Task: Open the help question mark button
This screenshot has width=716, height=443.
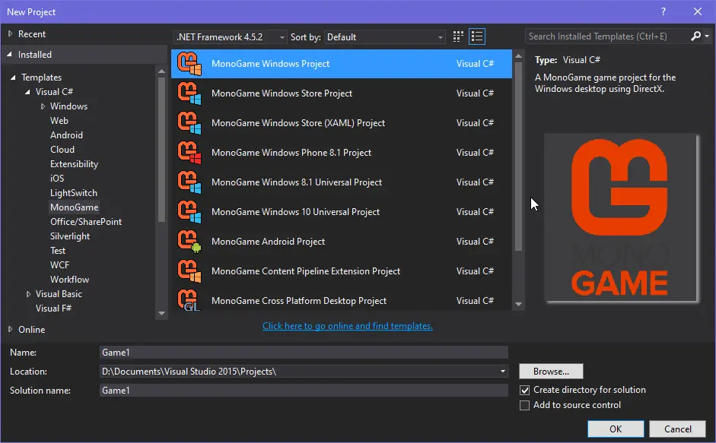Action: [x=663, y=12]
